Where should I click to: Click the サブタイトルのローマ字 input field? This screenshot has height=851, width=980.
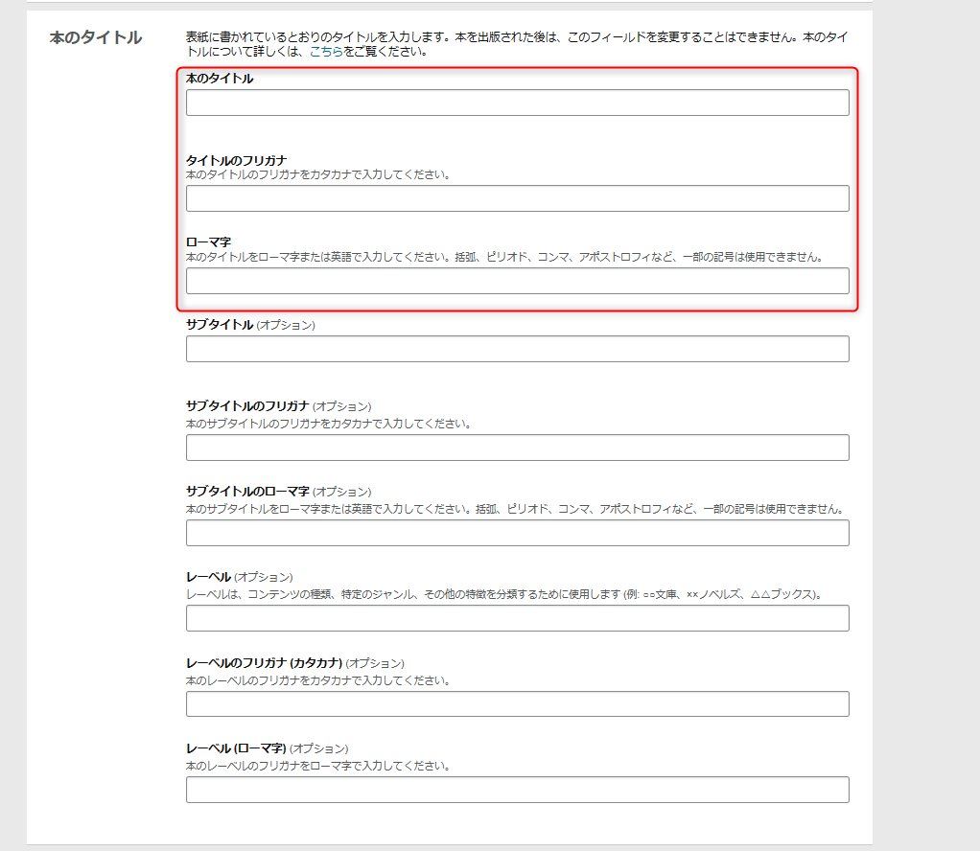[x=518, y=533]
